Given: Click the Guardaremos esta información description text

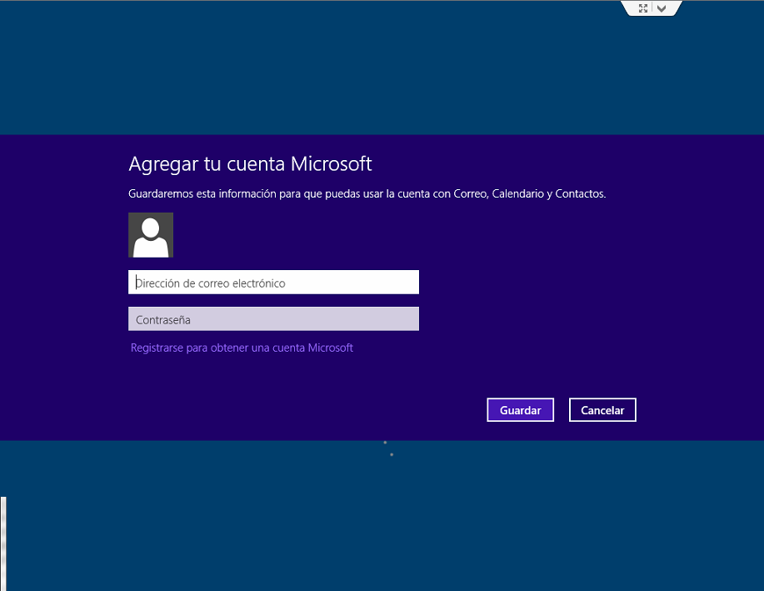Looking at the screenshot, I should click(x=367, y=193).
